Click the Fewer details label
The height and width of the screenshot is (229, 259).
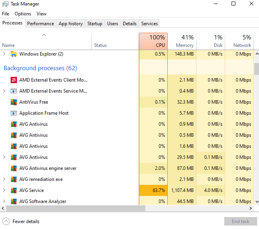point(26,222)
